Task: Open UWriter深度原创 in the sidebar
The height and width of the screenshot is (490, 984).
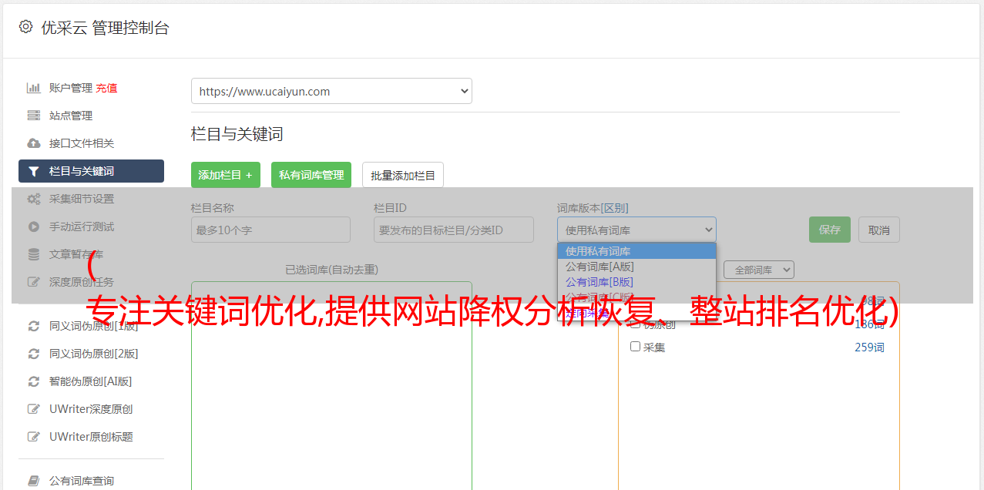Action: pos(91,409)
